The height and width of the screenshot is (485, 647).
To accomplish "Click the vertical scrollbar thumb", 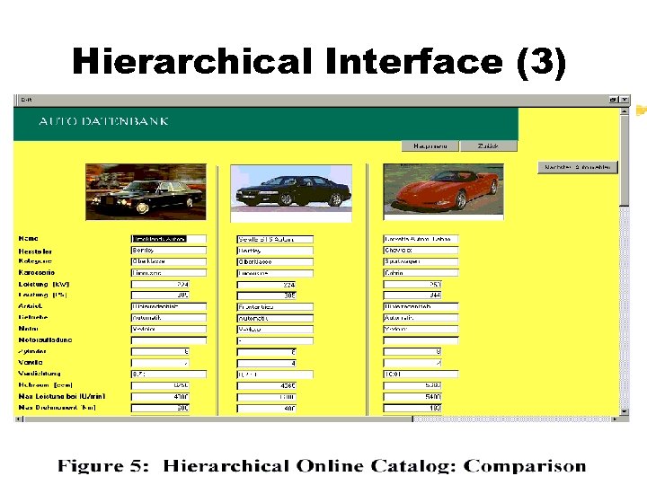I will [625, 160].
